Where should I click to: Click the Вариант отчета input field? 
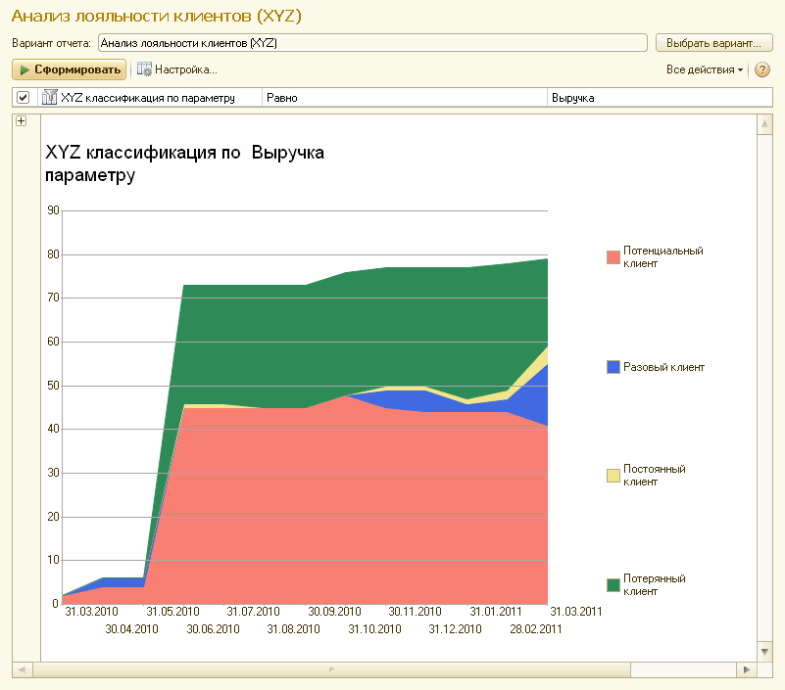[x=372, y=43]
